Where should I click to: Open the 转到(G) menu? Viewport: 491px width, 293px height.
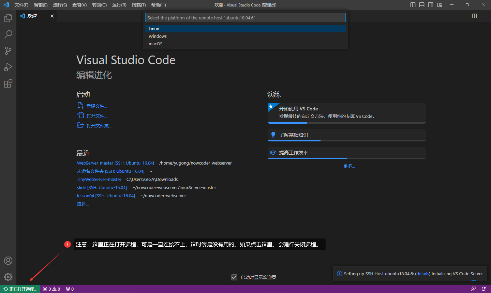click(x=99, y=5)
